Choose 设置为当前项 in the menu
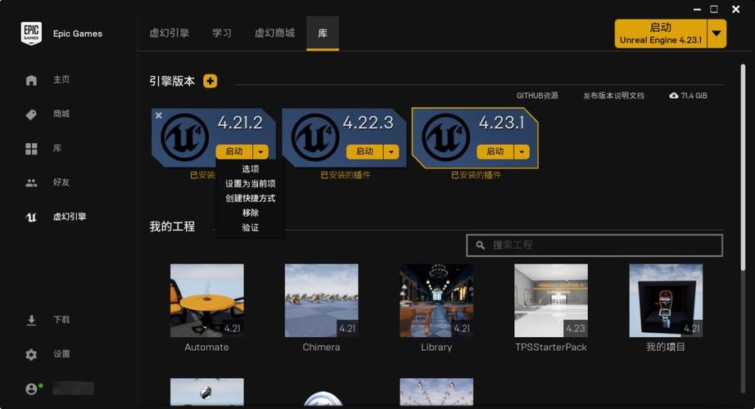The width and height of the screenshot is (755, 409). (x=251, y=183)
